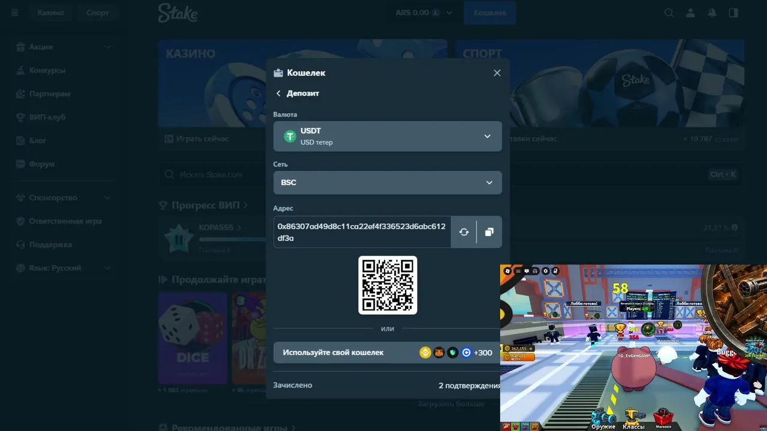
Task: Open the hamburger menu in Stake header
Action: 15,13
